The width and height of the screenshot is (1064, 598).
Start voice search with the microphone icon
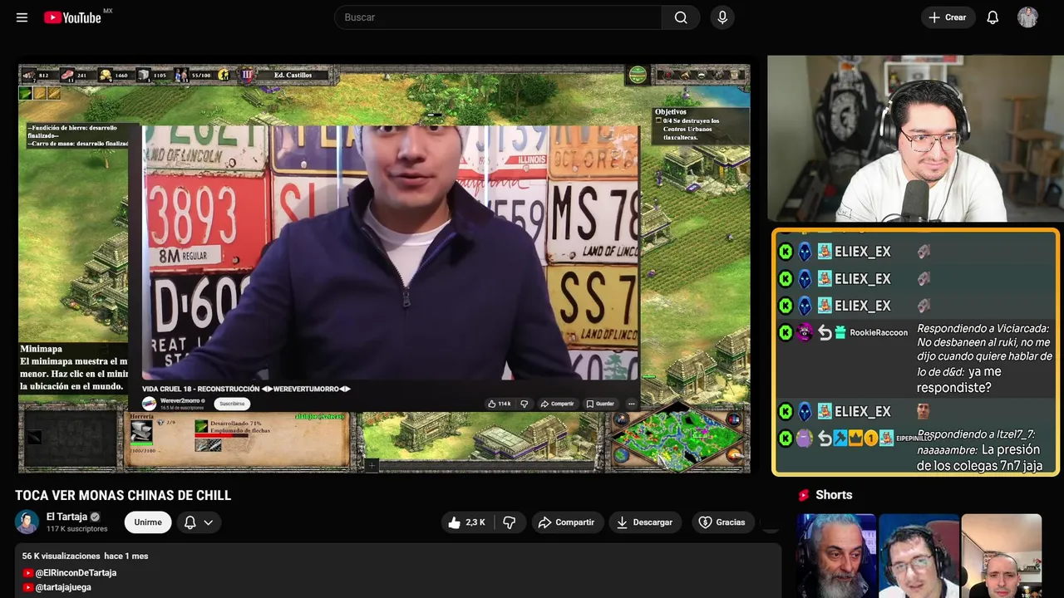tap(722, 17)
